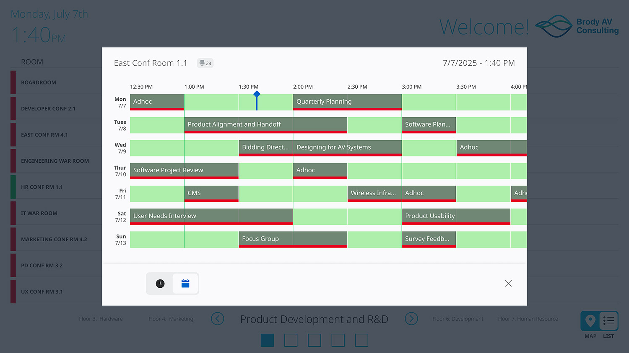This screenshot has height=353, width=629.
Task: Select the calendar icon in the booking modal
Action: tap(185, 283)
